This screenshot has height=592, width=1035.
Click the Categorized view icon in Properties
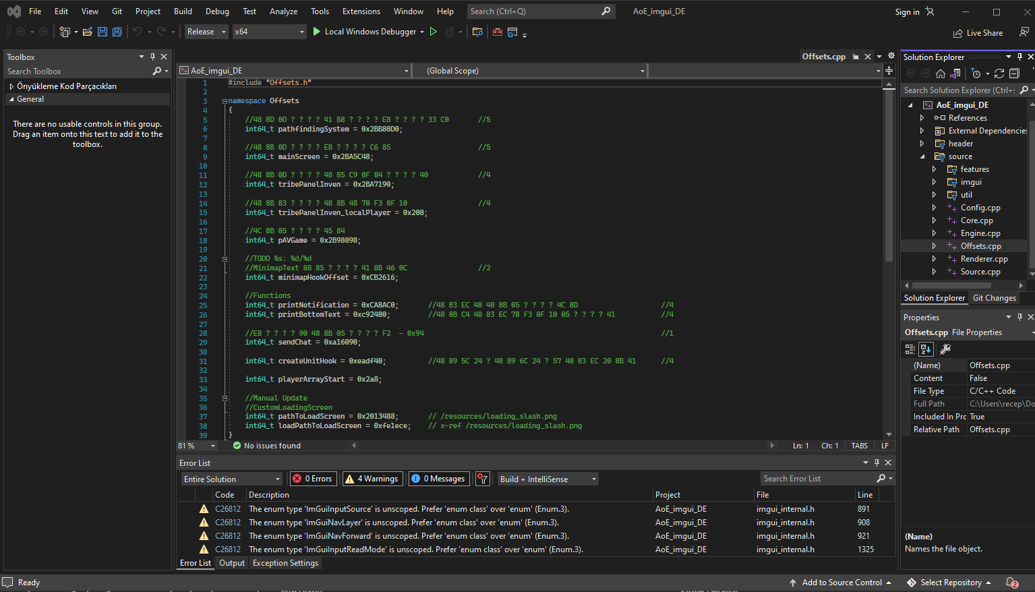(910, 349)
